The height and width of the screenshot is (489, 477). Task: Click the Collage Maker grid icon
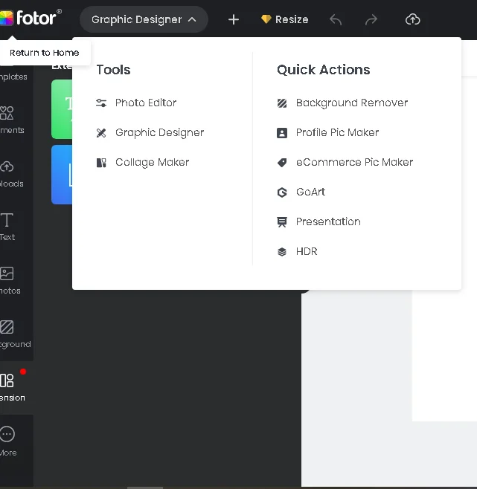click(x=101, y=163)
